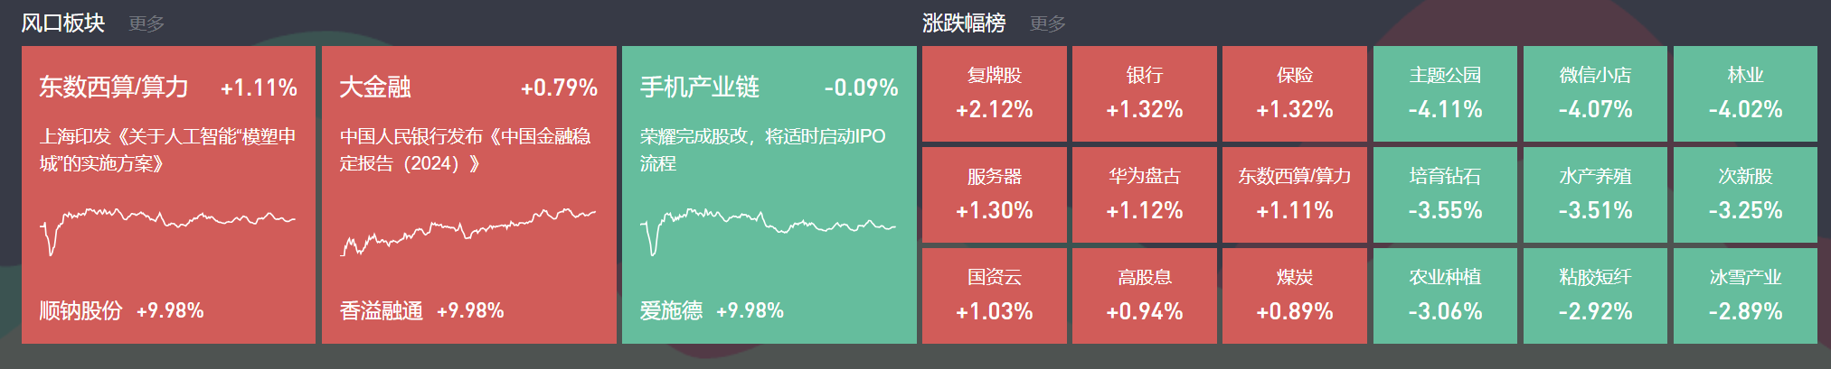Read the 荣耀完成股改 IPO news
Image resolution: width=1831 pixels, height=369 pixels.
point(762,150)
